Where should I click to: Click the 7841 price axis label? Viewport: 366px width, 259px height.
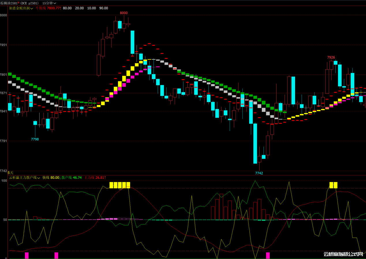click(3, 111)
